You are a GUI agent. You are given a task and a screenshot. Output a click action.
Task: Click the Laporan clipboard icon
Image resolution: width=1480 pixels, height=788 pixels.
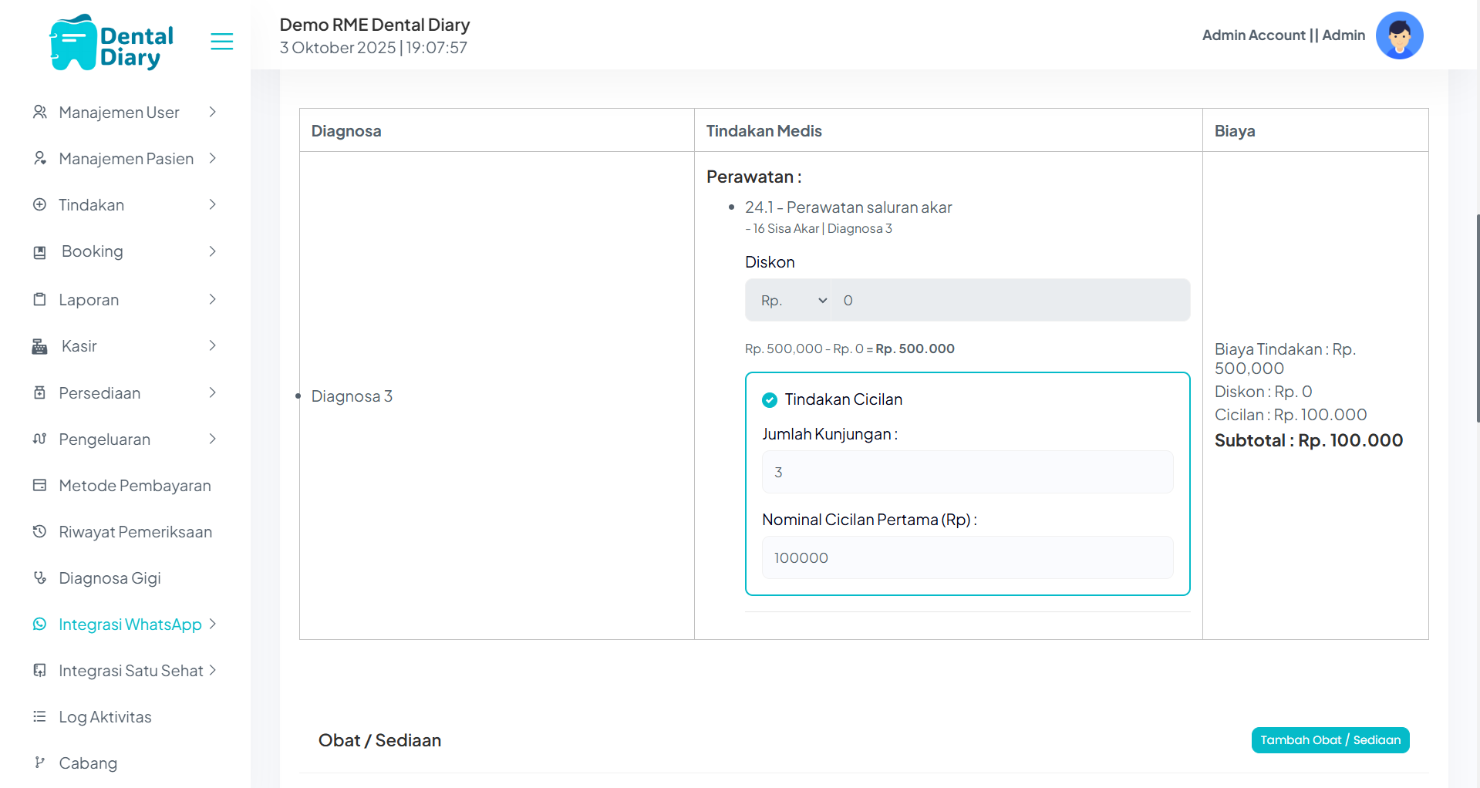40,299
